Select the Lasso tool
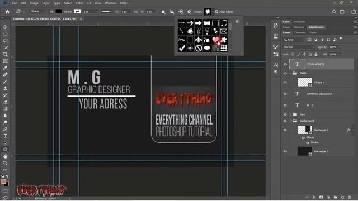The width and height of the screenshot is (358, 201). (5, 41)
